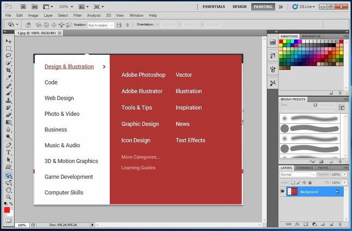This screenshot has height=231, width=352.
Task: Select the Lasso tool
Action: (9, 56)
